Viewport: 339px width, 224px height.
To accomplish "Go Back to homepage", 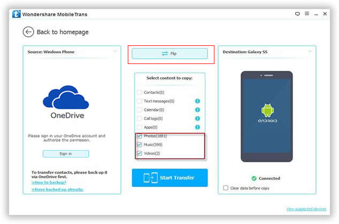I will [63, 32].
